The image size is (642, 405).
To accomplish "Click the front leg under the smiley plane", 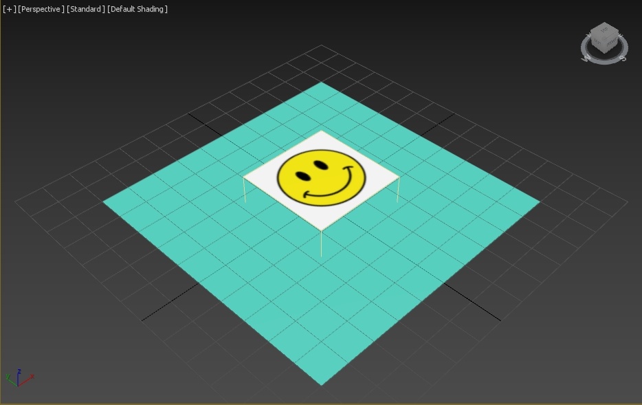I will (x=321, y=243).
